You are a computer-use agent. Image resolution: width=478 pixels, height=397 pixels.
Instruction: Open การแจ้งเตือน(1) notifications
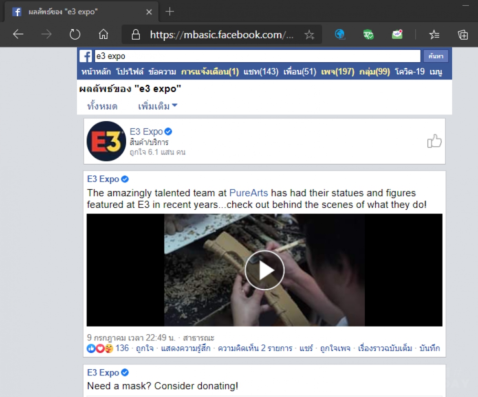pos(210,71)
